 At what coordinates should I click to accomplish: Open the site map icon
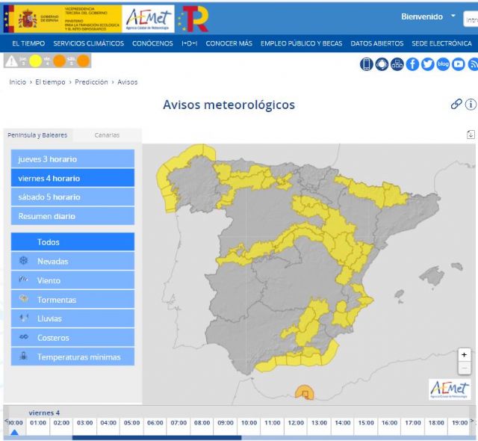(x=397, y=64)
